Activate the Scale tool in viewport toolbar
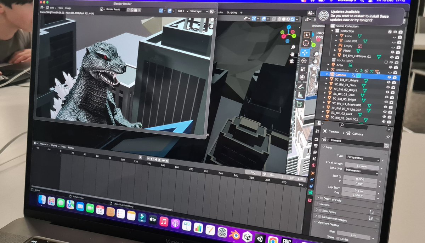The height and width of the screenshot is (243, 425). 303,69
